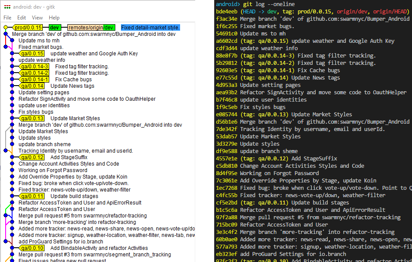
Task: Click the gitk window title 'android: dev - gitk'
Action: [34, 7]
